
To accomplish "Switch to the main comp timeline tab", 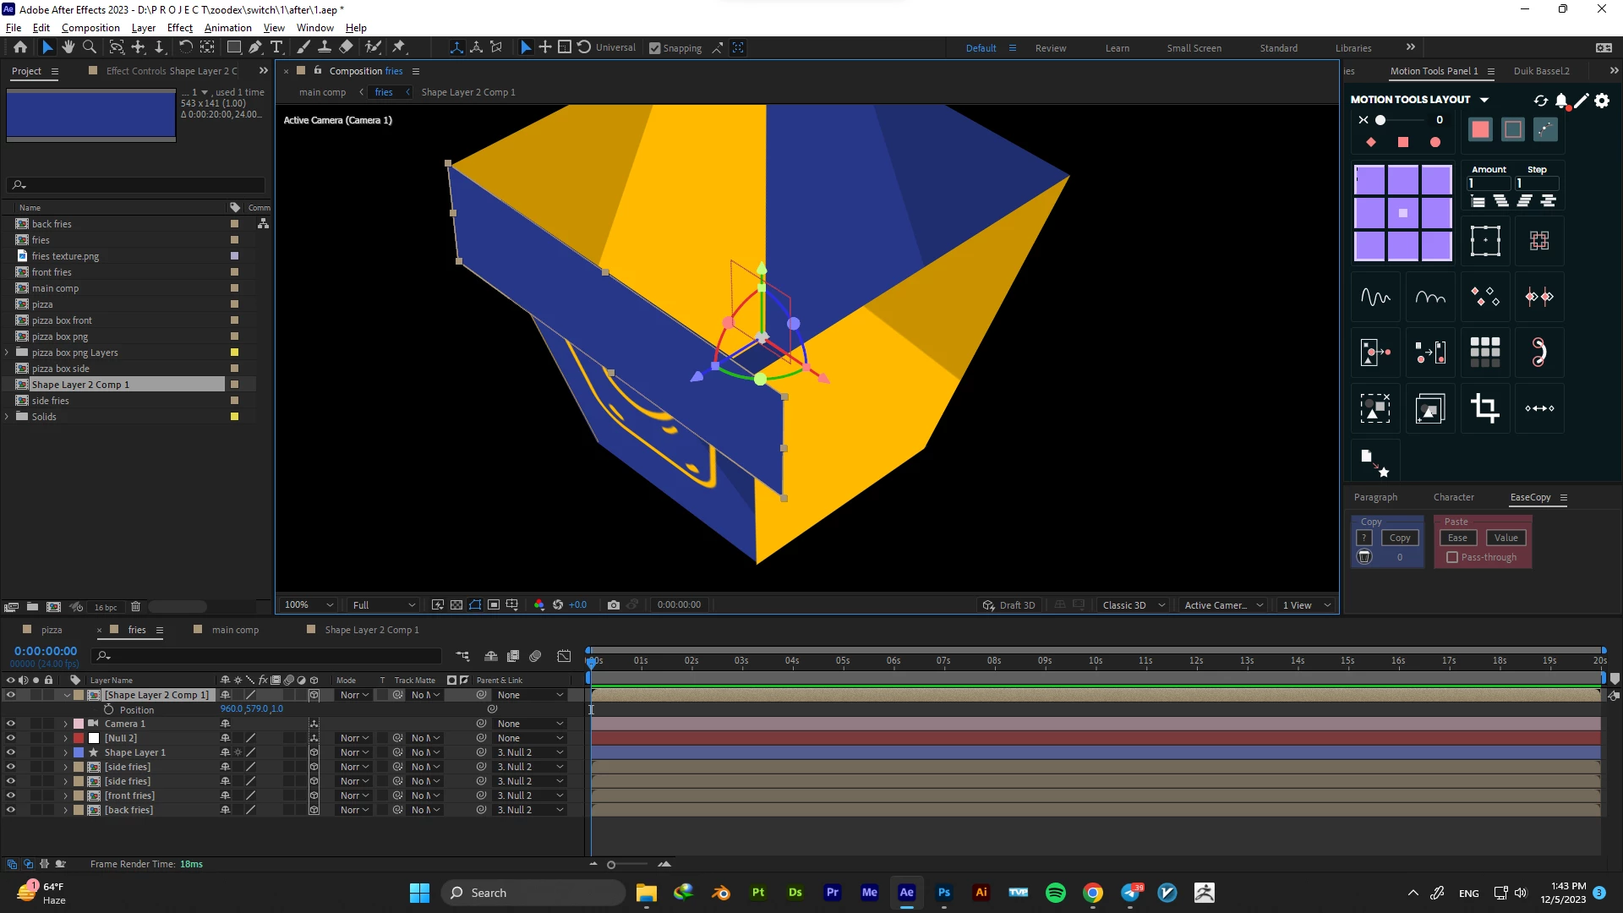I will pyautogui.click(x=235, y=630).
